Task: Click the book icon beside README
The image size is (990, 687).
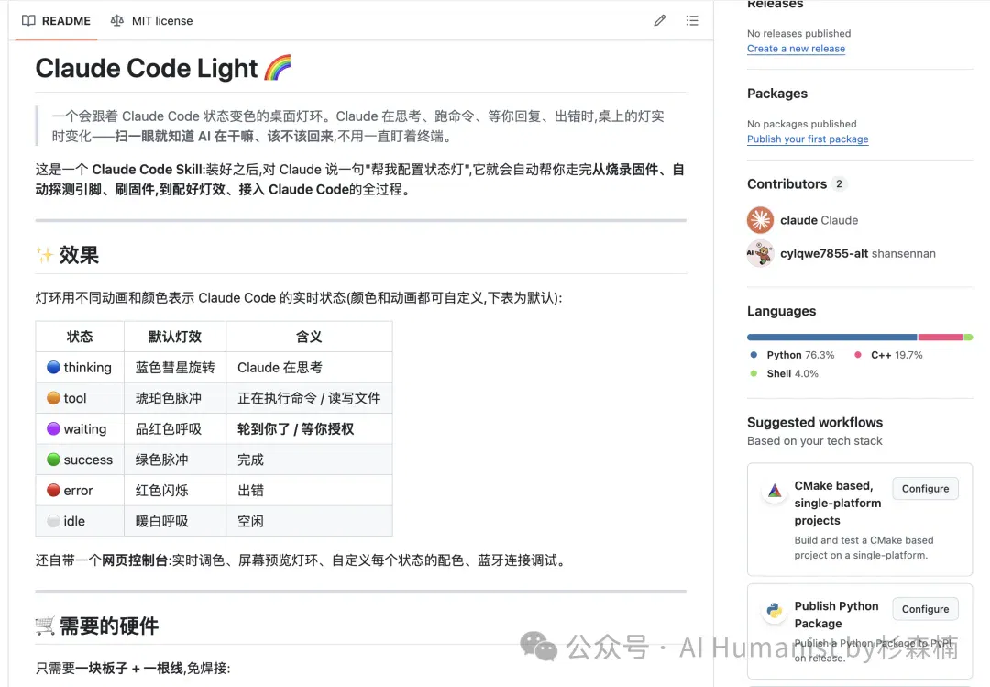Action: 28,21
